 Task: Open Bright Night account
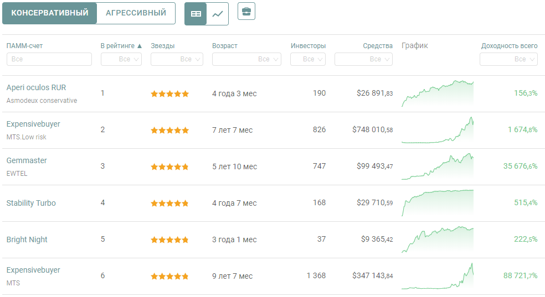pos(27,239)
